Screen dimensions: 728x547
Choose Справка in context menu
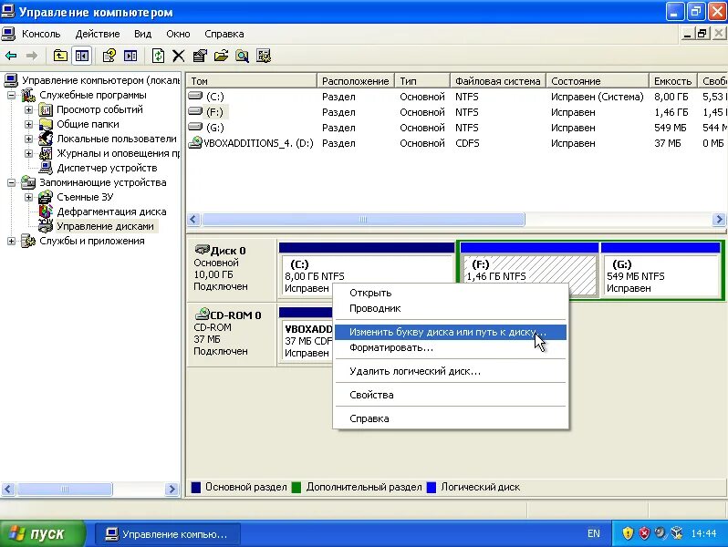451,418
